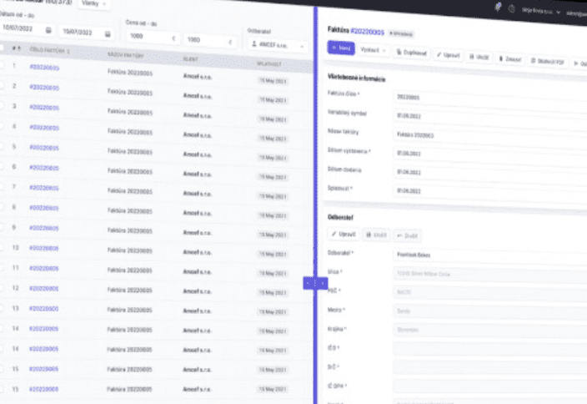
Task: Open the calendar on the start date field
Action: click(48, 30)
